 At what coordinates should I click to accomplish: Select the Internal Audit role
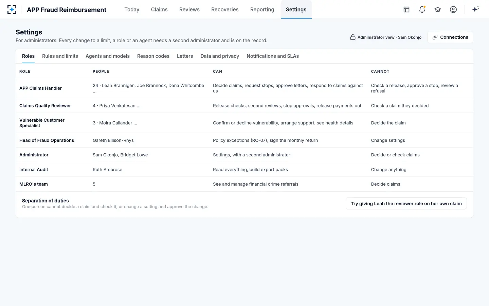34,170
